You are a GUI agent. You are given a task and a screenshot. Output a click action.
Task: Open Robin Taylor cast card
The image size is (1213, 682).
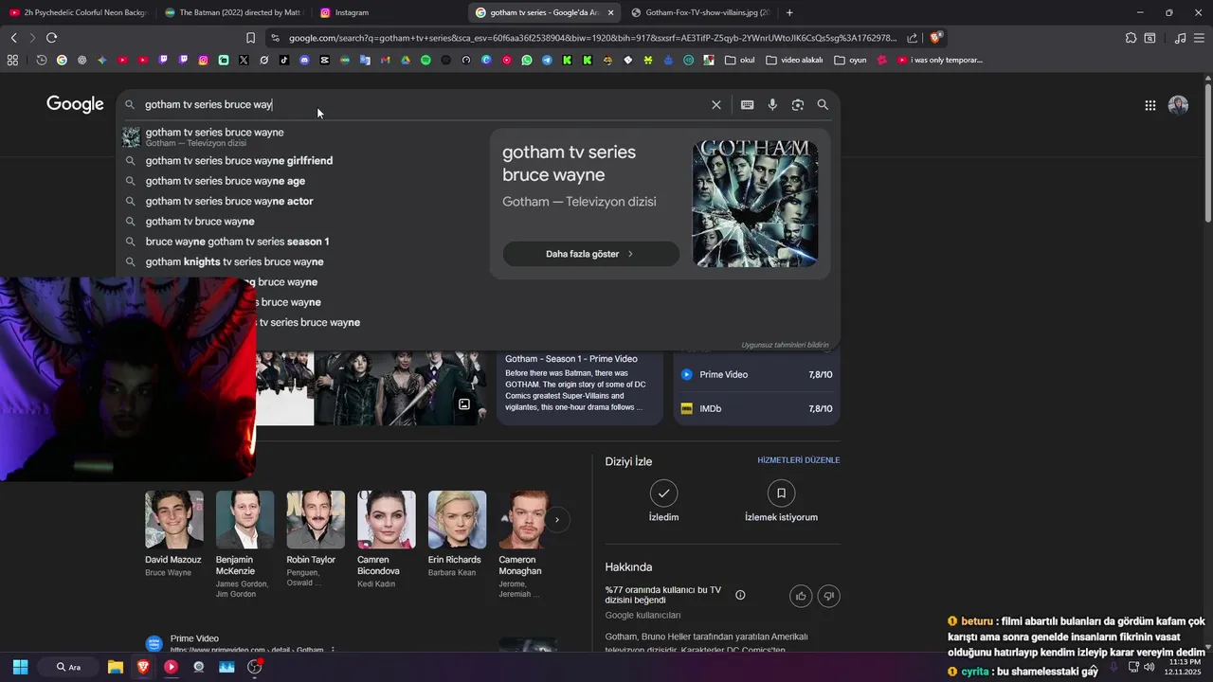(316, 539)
